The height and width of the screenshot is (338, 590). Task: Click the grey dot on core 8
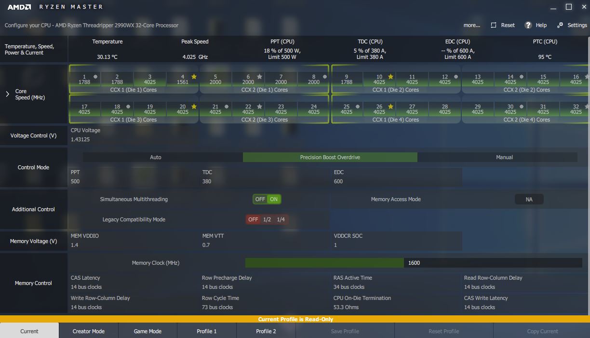[x=325, y=77]
